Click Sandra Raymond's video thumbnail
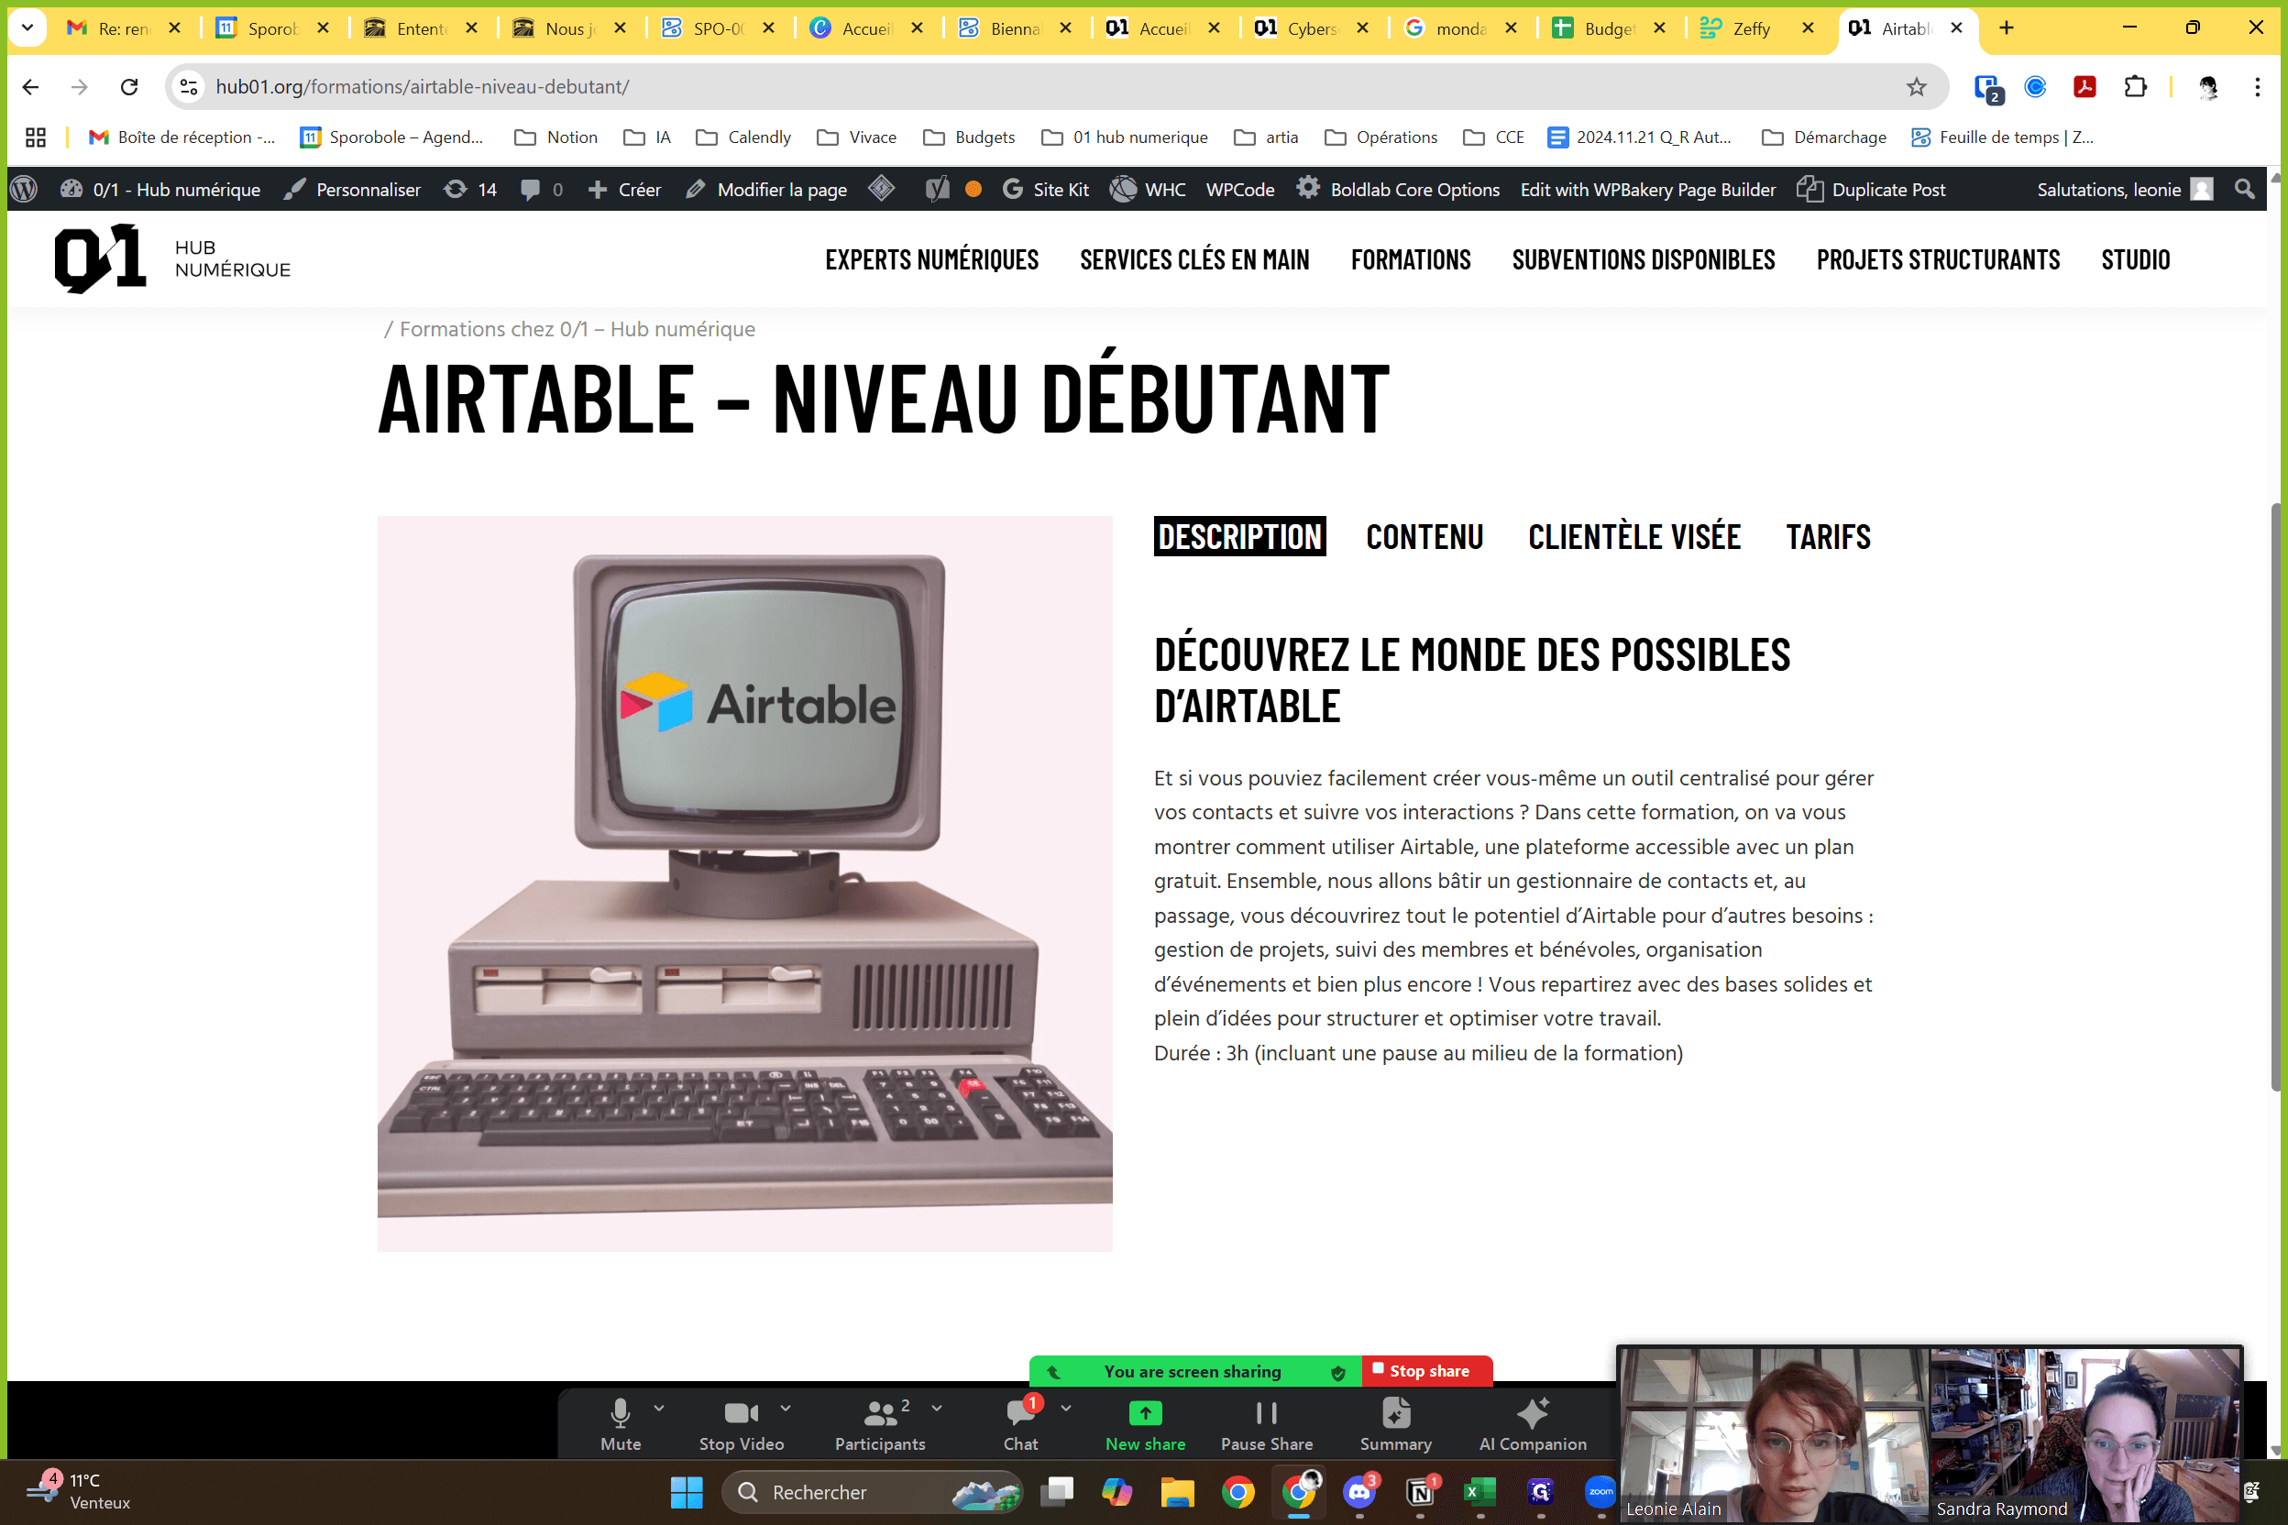The image size is (2288, 1525). [x=2085, y=1433]
